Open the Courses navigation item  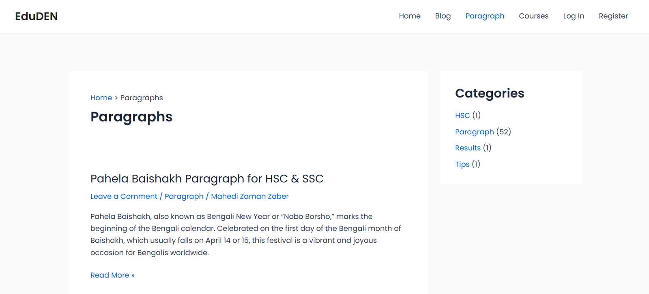(x=533, y=16)
